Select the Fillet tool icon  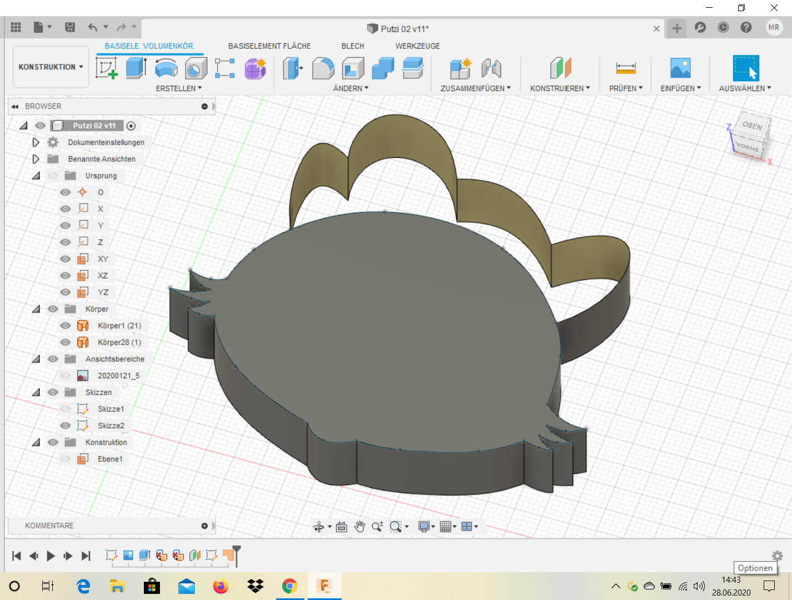(323, 68)
